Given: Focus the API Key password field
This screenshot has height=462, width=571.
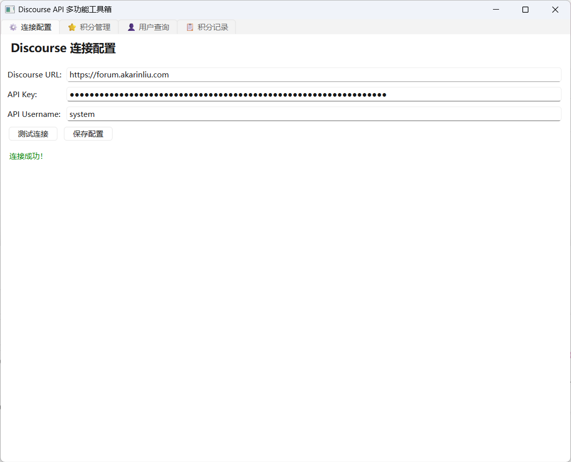Looking at the screenshot, I should (314, 95).
